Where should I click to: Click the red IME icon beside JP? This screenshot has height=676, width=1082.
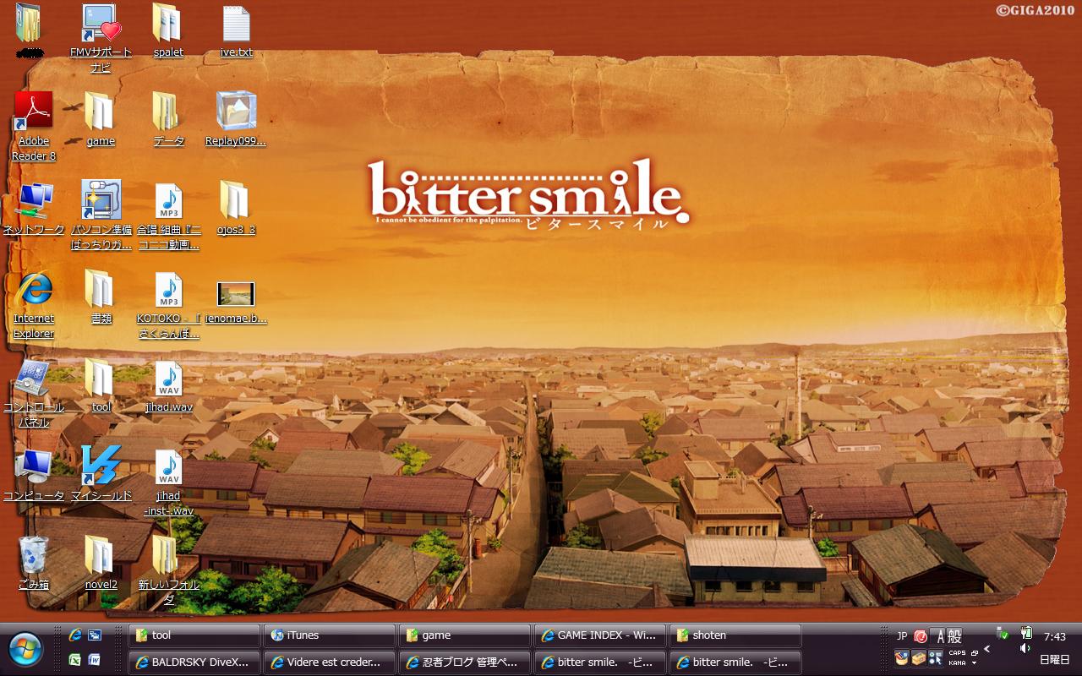coord(921,636)
